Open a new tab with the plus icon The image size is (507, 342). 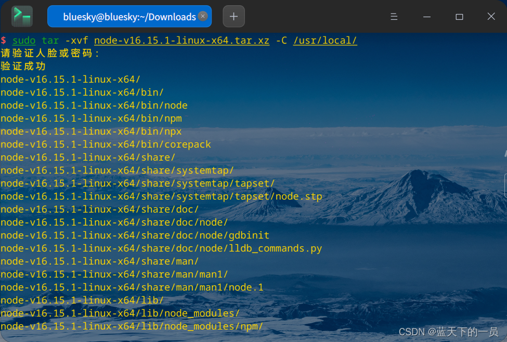(x=233, y=16)
